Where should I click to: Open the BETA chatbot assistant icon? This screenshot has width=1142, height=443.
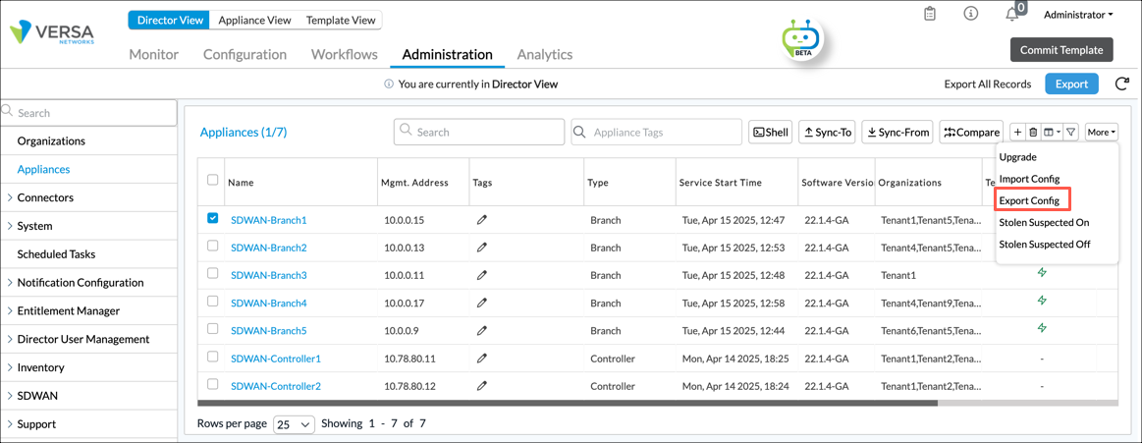click(800, 38)
